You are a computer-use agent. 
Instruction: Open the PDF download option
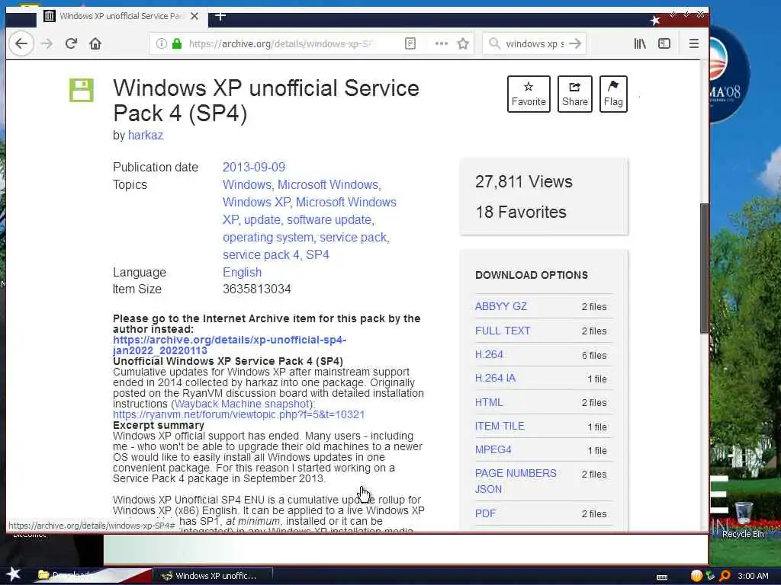(x=486, y=513)
